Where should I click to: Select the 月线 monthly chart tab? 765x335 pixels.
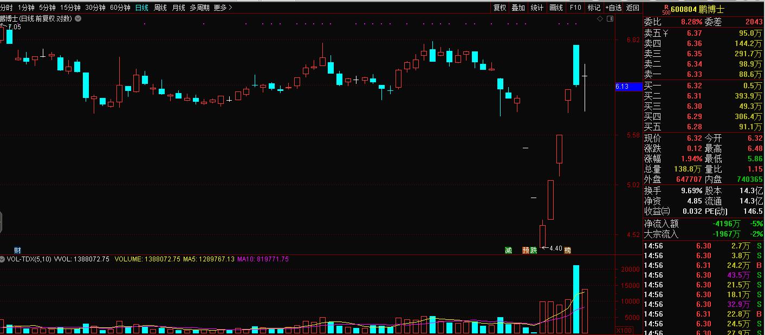click(x=178, y=8)
